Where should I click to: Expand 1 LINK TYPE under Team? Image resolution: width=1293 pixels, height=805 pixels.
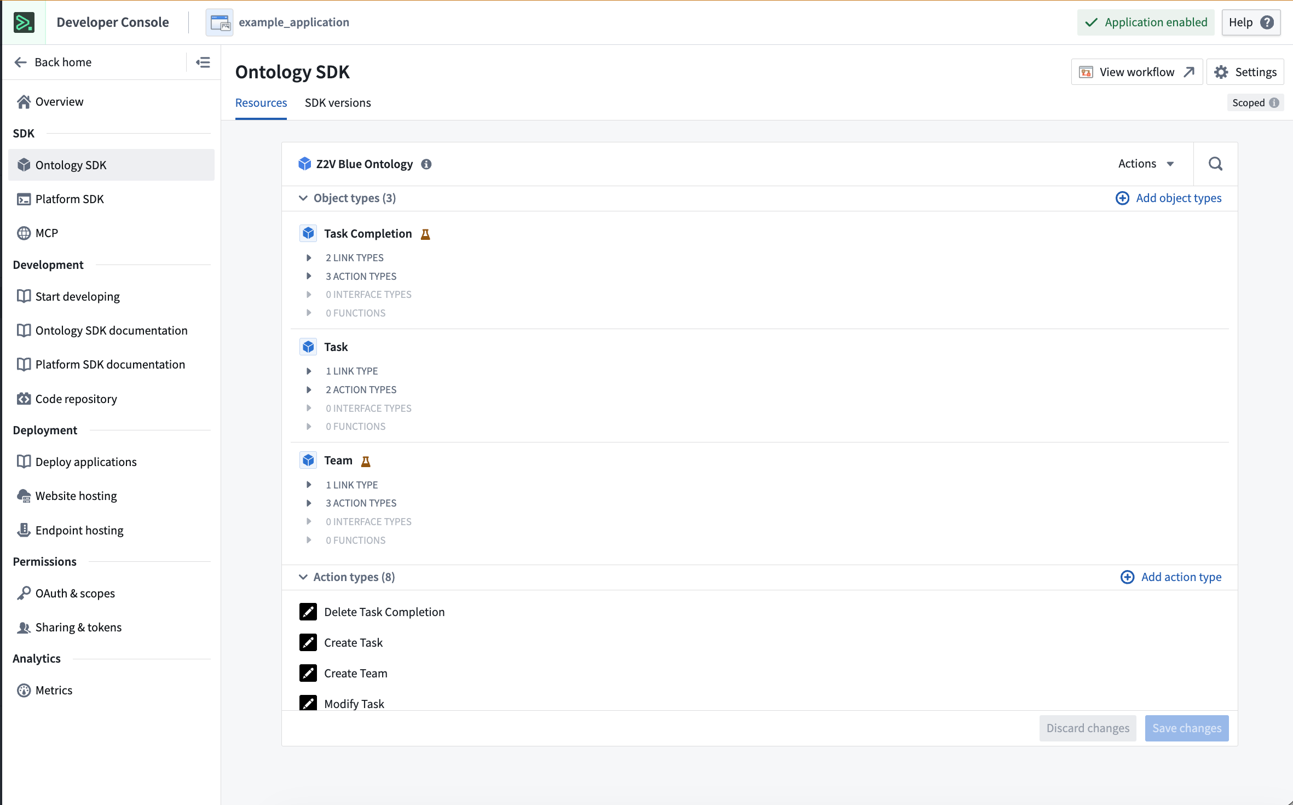click(x=309, y=485)
